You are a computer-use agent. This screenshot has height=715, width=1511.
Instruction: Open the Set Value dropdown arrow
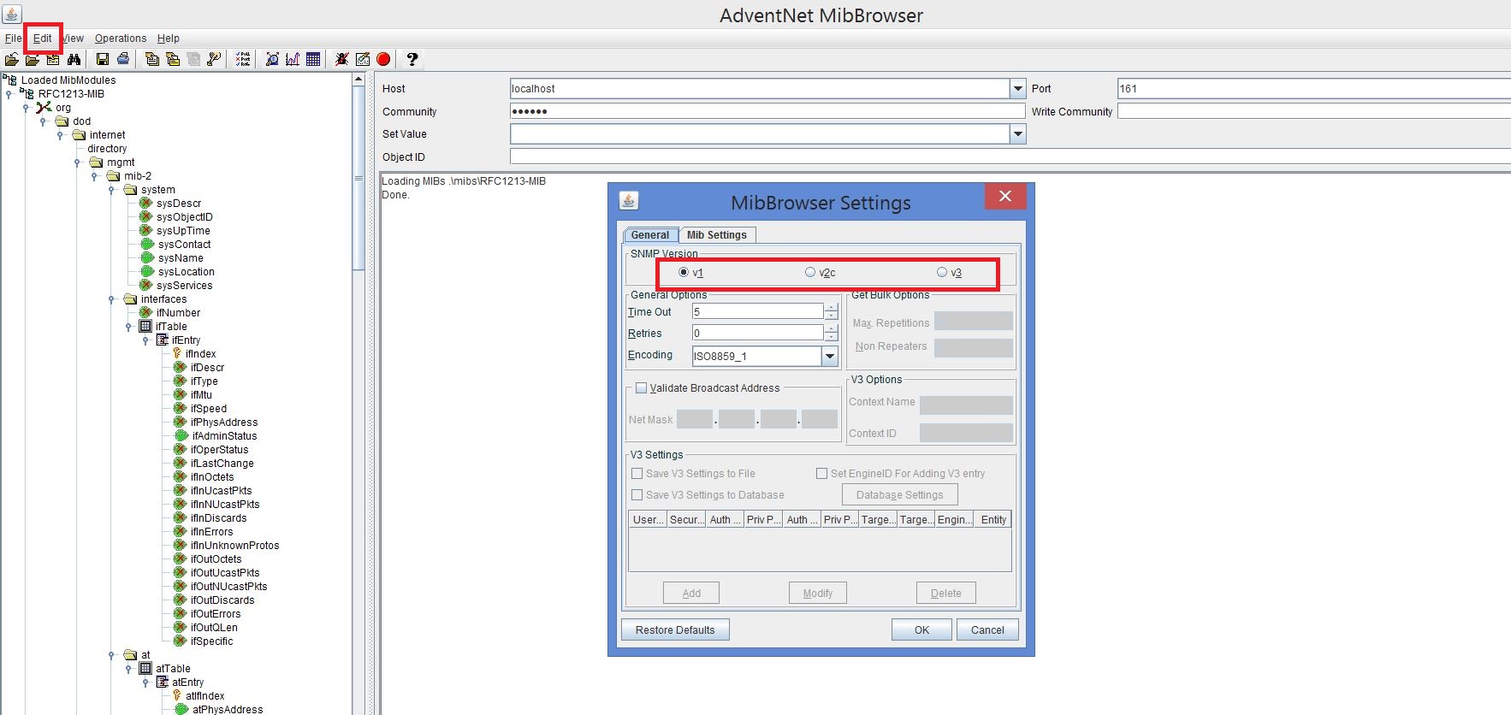click(1017, 134)
